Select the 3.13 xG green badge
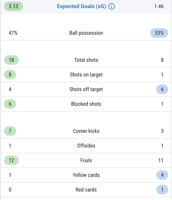 (14, 6)
